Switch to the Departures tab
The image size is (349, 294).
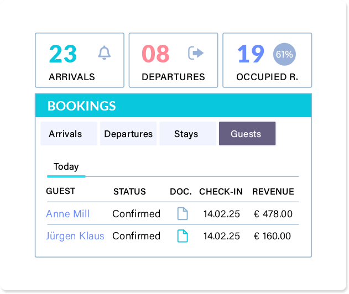coord(128,134)
